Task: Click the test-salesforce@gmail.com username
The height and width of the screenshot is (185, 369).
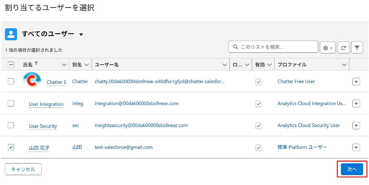Action: pos(124,147)
